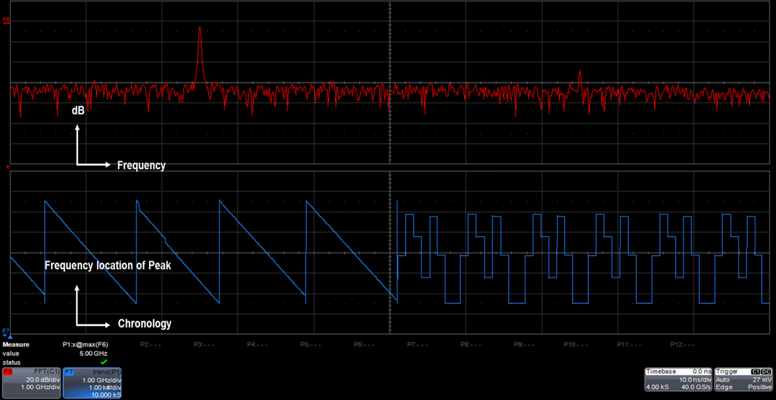Click the red F6 badge in the FFT descriptor
The width and height of the screenshot is (776, 400).
coord(8,372)
